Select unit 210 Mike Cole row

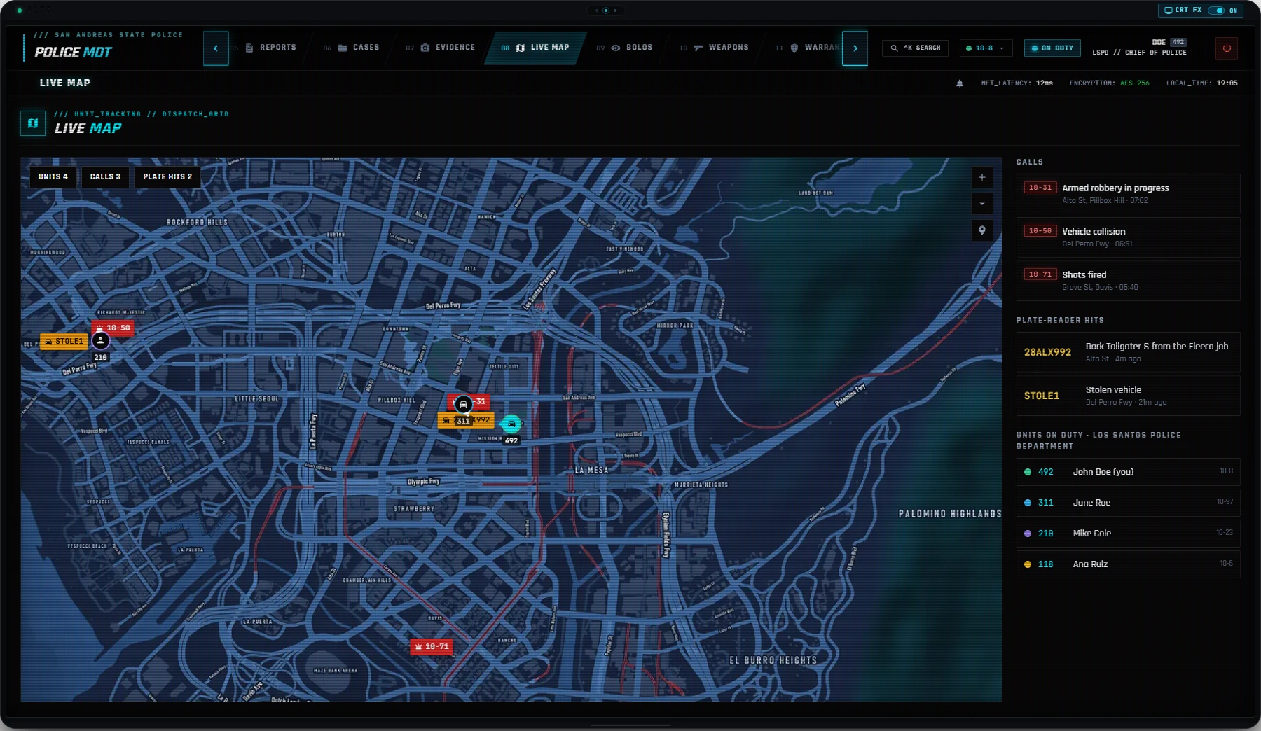point(1128,534)
